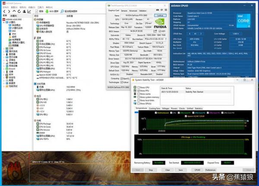Click the AIDA64 graph chart toolbar icon
Viewport: 259px width, 186px height.
click(x=29, y=11)
